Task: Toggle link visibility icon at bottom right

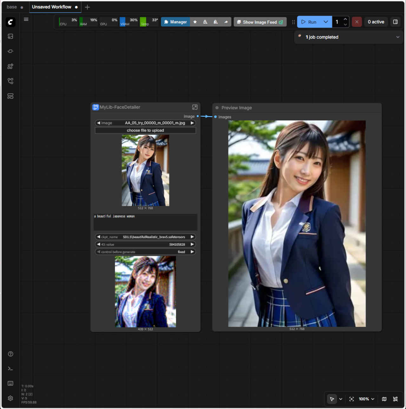Action: [x=395, y=399]
